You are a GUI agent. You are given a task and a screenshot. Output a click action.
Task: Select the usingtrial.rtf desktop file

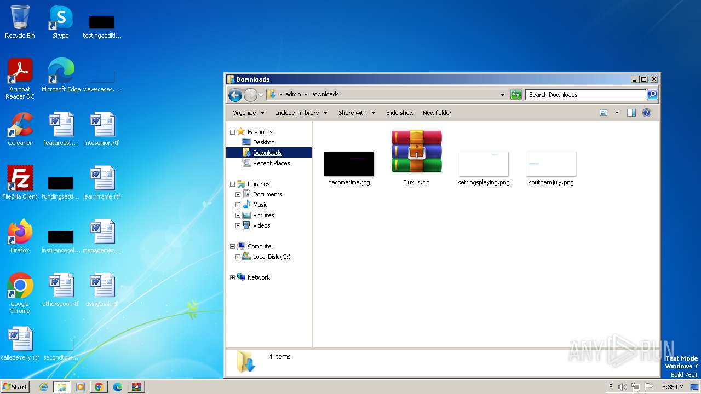(102, 290)
